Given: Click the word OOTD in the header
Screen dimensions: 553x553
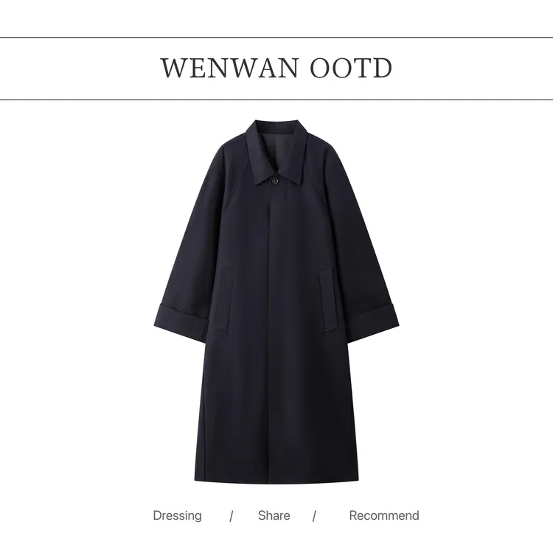Looking at the screenshot, I should tap(351, 68).
